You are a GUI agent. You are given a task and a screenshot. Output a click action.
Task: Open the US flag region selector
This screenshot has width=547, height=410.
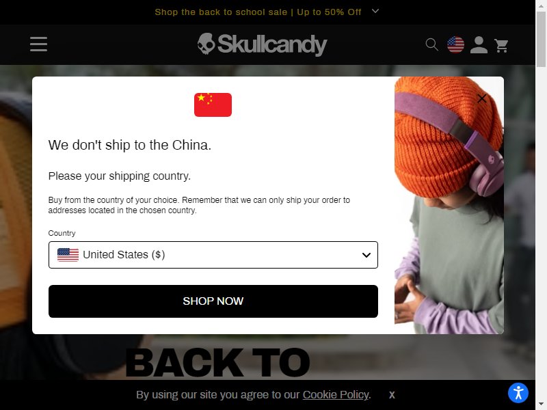click(455, 44)
